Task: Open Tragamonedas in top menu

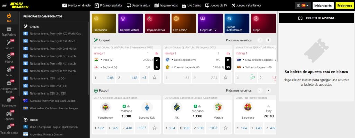Action: coord(166,6)
